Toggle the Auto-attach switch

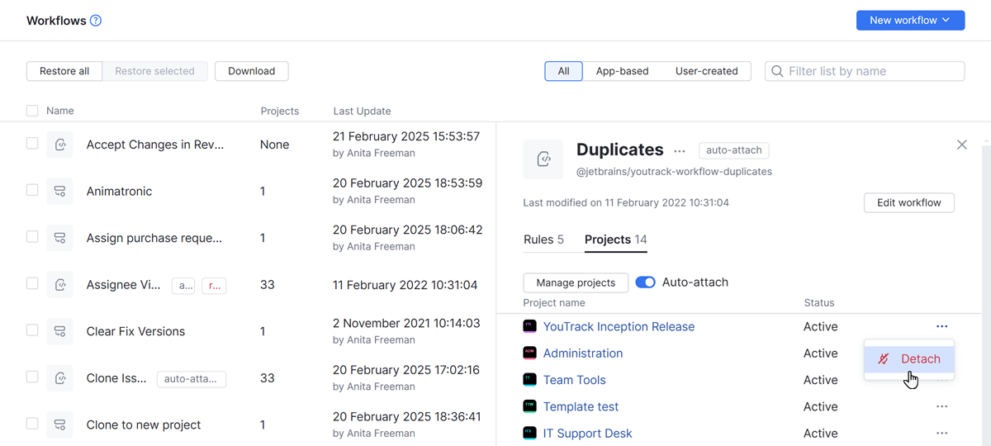tap(645, 282)
